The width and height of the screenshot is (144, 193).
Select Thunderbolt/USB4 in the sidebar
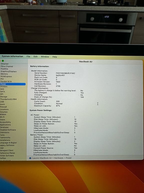click(x=8, y=99)
